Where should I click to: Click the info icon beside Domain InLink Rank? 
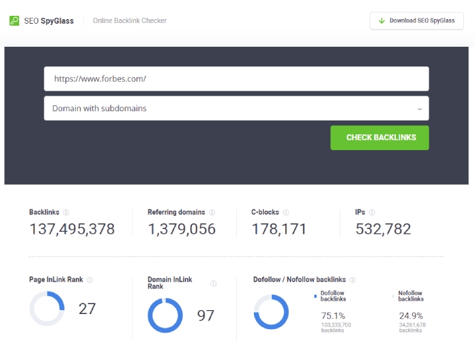pos(214,283)
